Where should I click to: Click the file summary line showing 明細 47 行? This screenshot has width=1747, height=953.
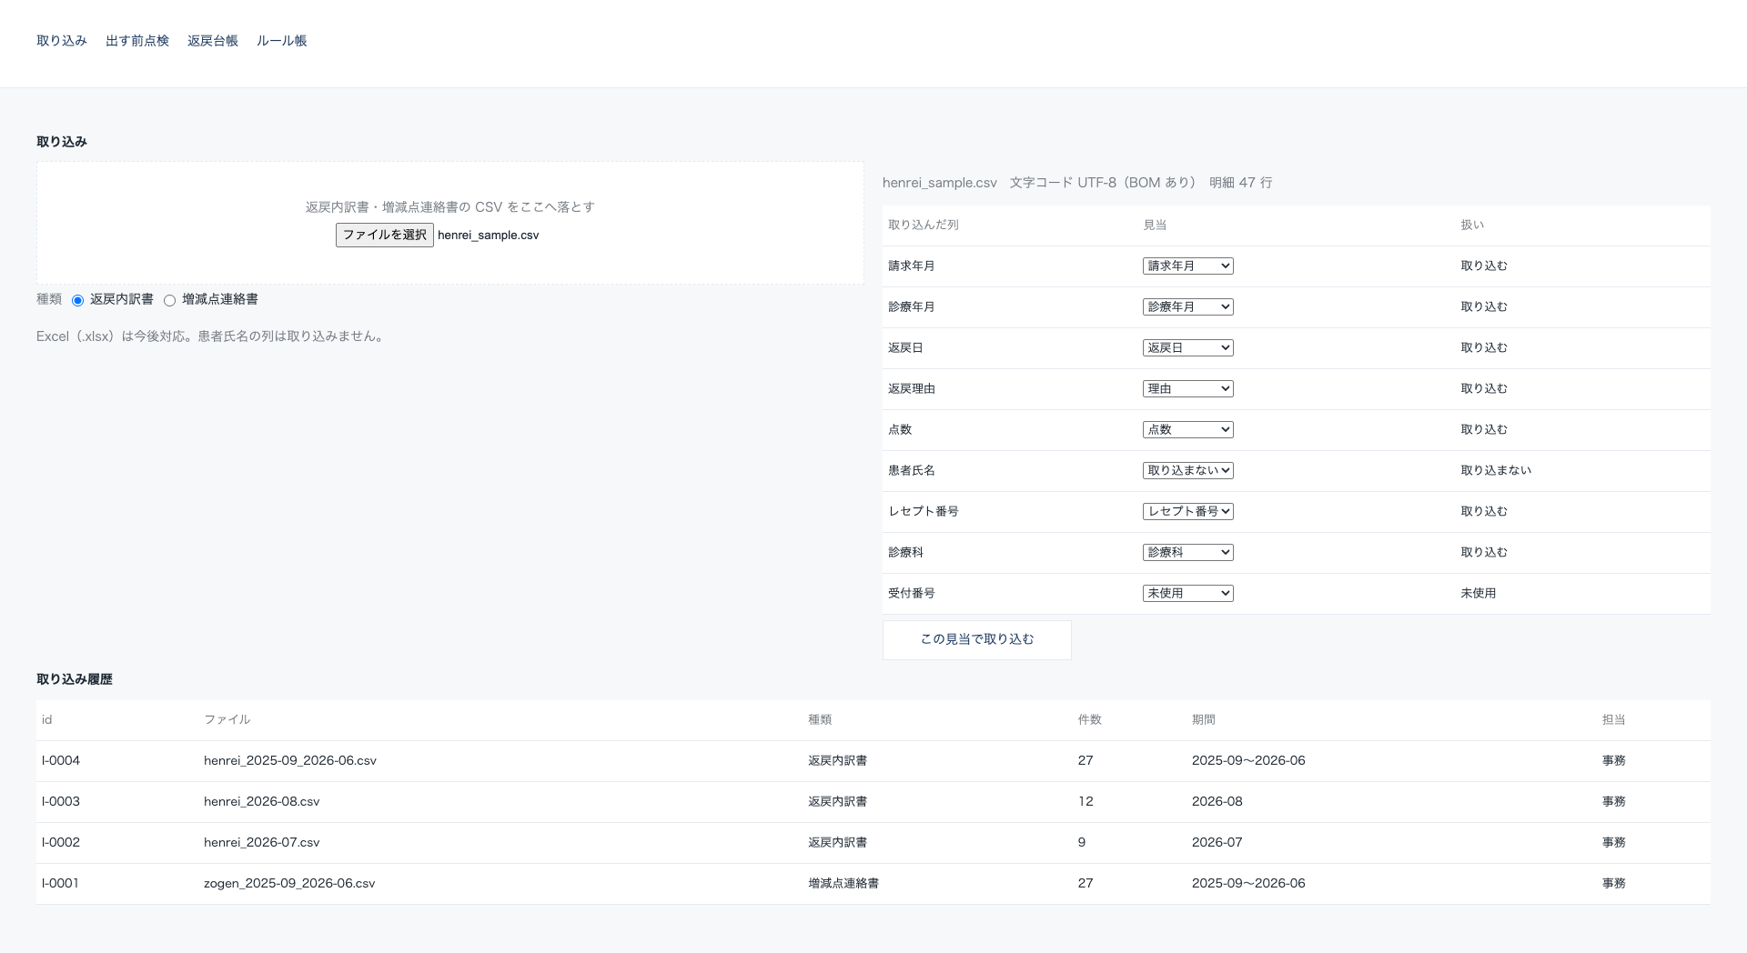(1077, 183)
